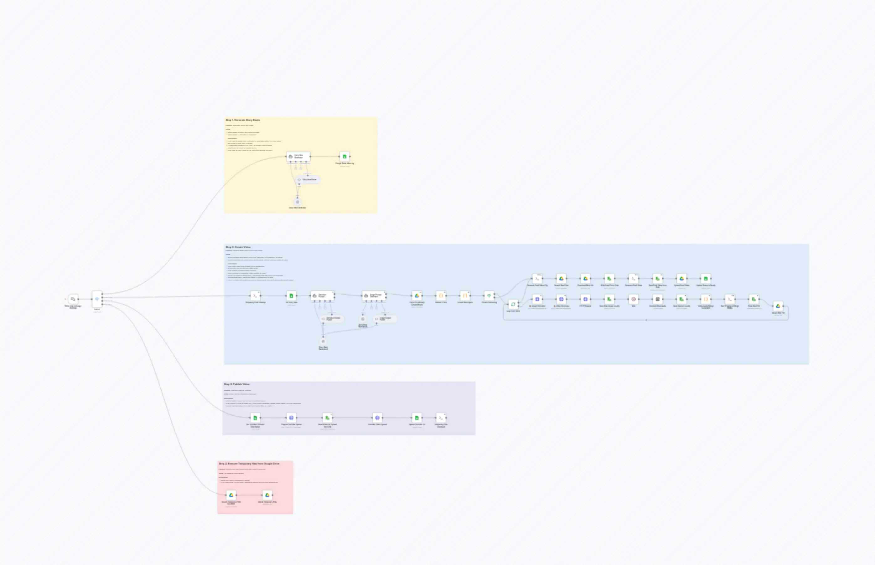The height and width of the screenshot is (565, 875).
Task: Select the Storyline Parser node below the agent
Action: (x=308, y=179)
